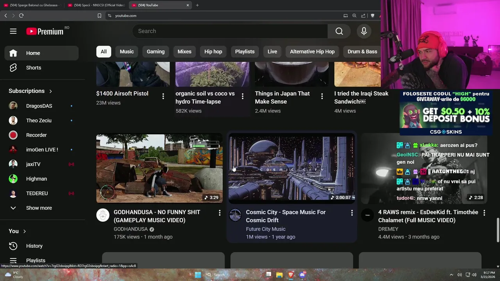Play the GODHANDUSA gameplay thumbnail

[159, 169]
